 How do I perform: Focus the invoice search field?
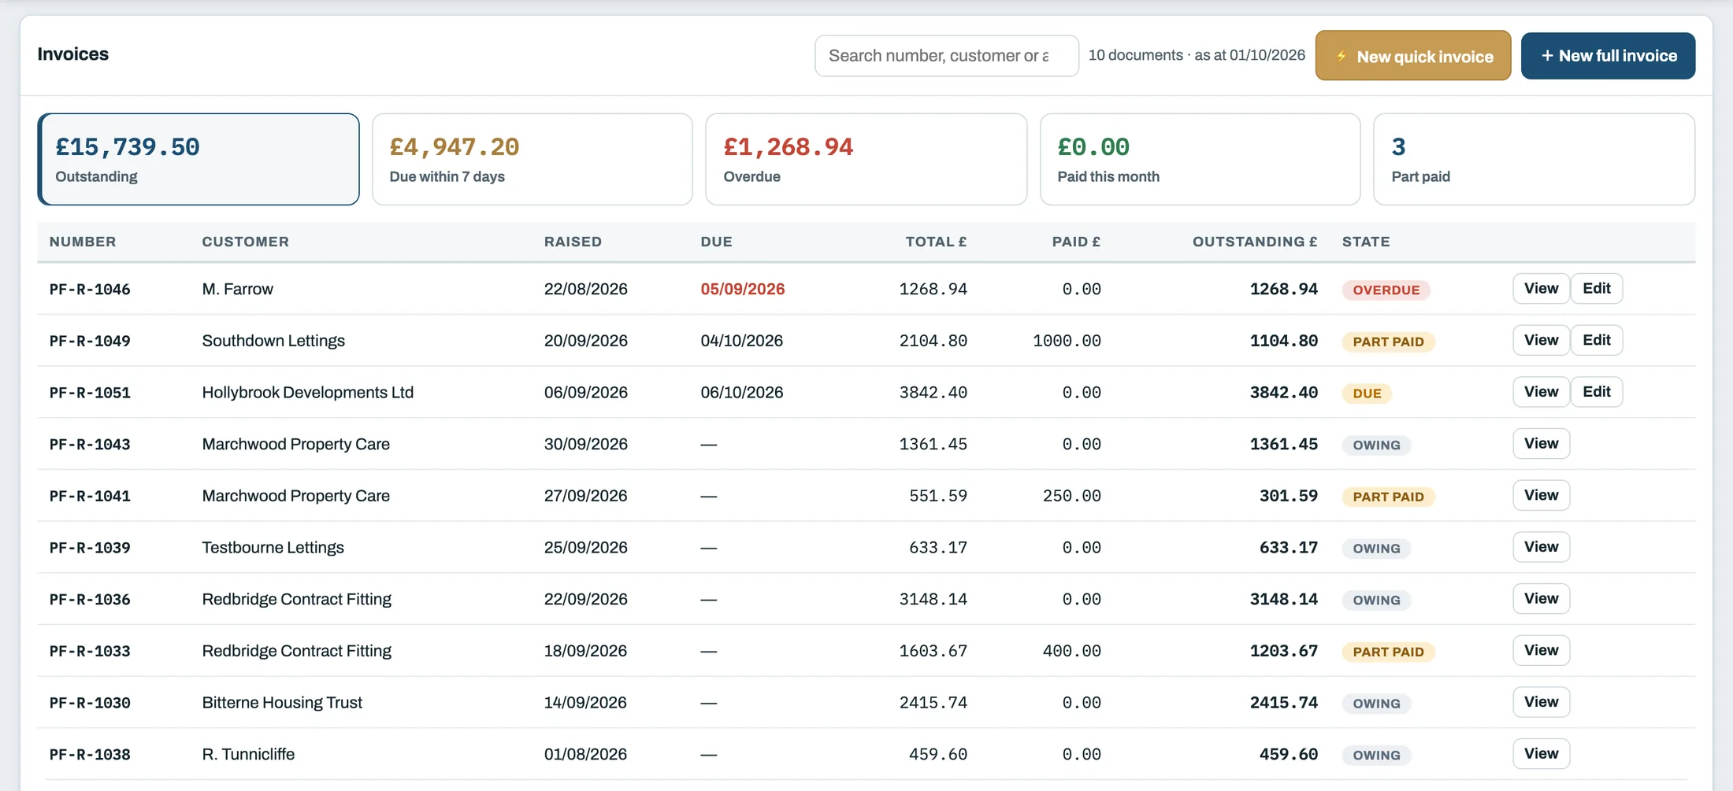[947, 56]
